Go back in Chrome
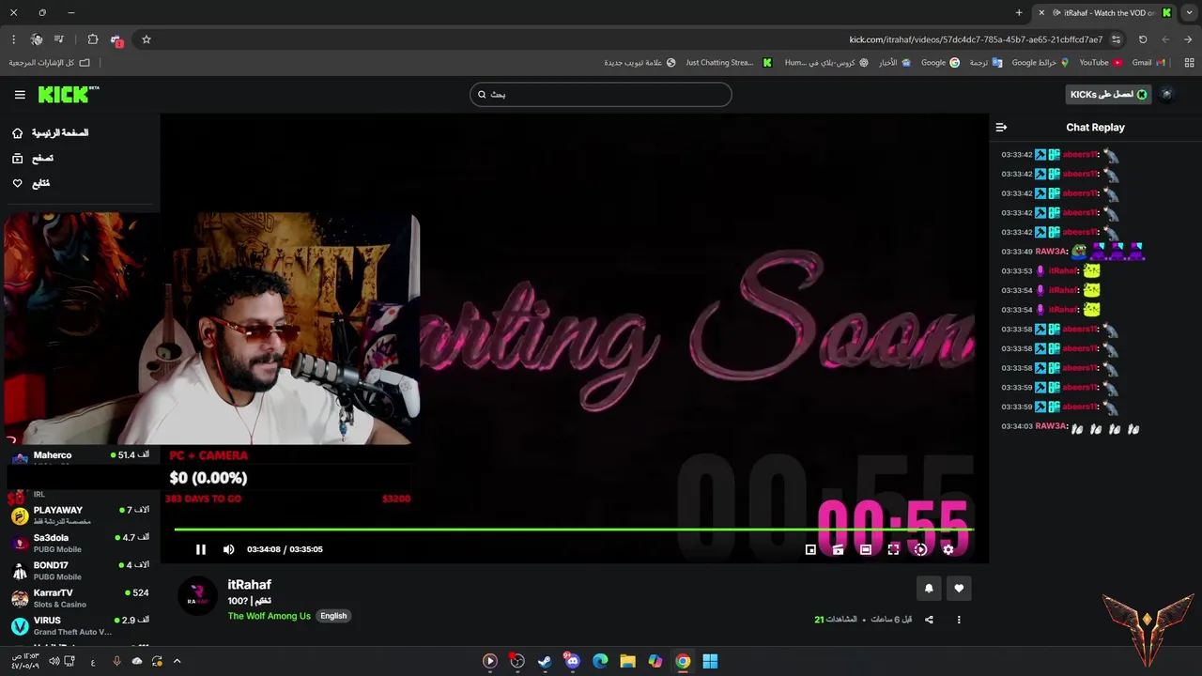The width and height of the screenshot is (1202, 676). (x=1188, y=39)
